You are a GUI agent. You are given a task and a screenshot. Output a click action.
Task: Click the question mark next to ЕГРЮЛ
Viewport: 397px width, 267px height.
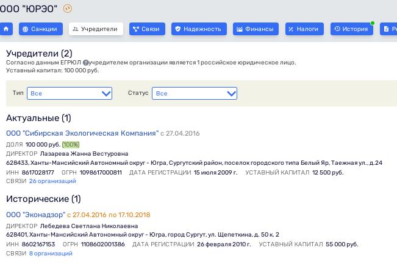[x=86, y=63]
